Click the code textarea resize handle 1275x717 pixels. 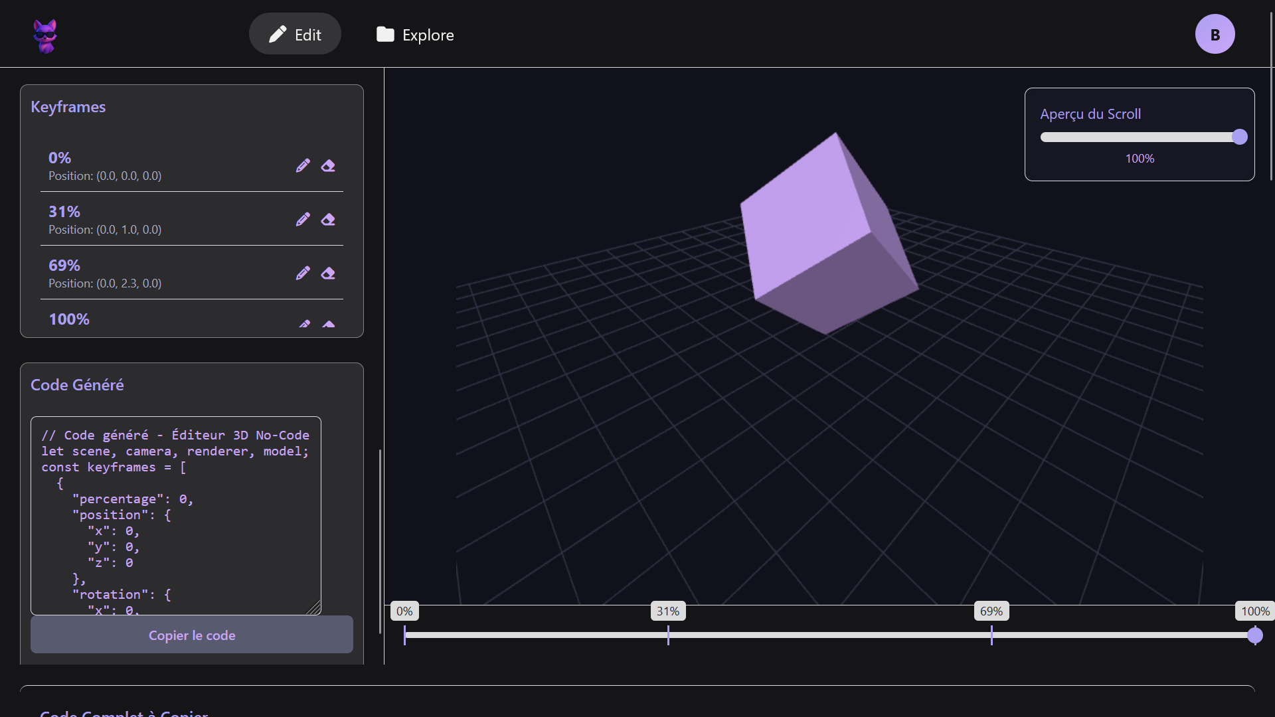tap(315, 608)
